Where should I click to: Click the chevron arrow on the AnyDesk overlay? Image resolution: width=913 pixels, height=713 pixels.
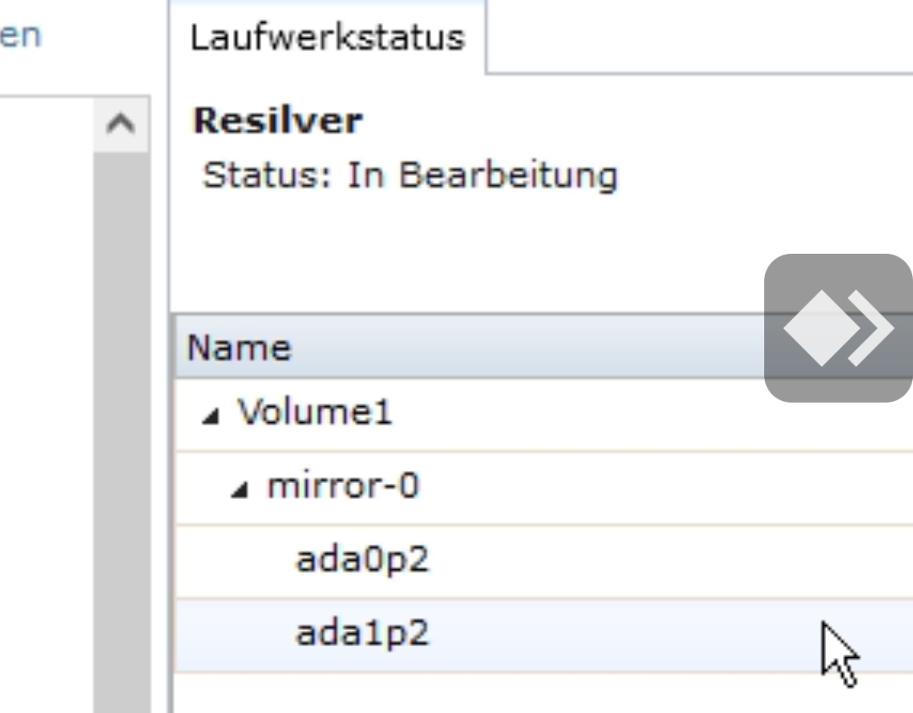click(x=871, y=328)
